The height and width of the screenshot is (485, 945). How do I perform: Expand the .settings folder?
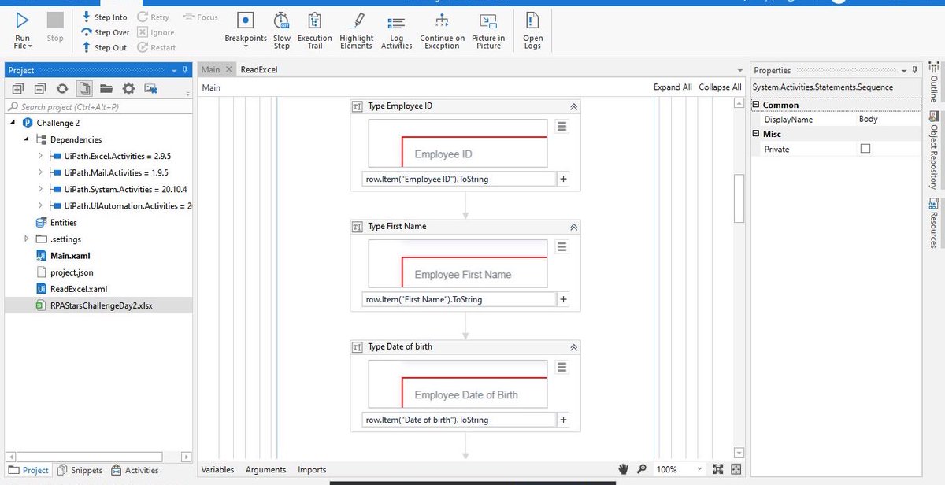pyautogui.click(x=27, y=239)
